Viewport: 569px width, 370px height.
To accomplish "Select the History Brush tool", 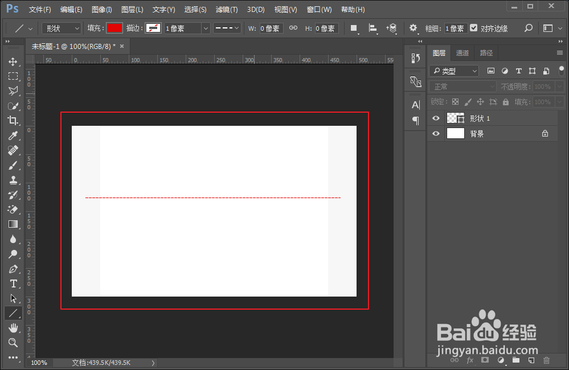I will tap(13, 195).
